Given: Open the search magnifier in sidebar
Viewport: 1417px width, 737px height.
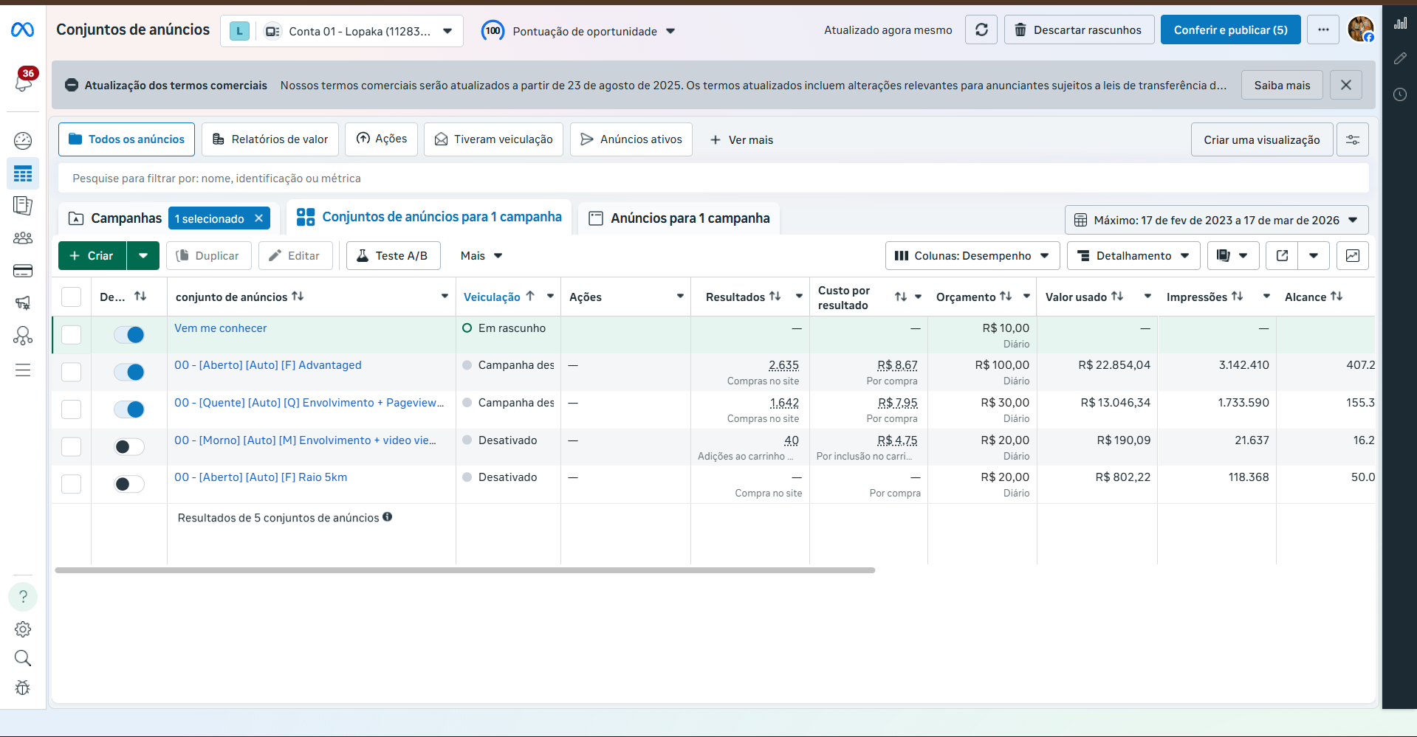Looking at the screenshot, I should tap(23, 658).
